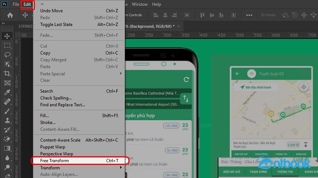
Task: Click the vertical ruler beside the canvas
Action: point(17,108)
